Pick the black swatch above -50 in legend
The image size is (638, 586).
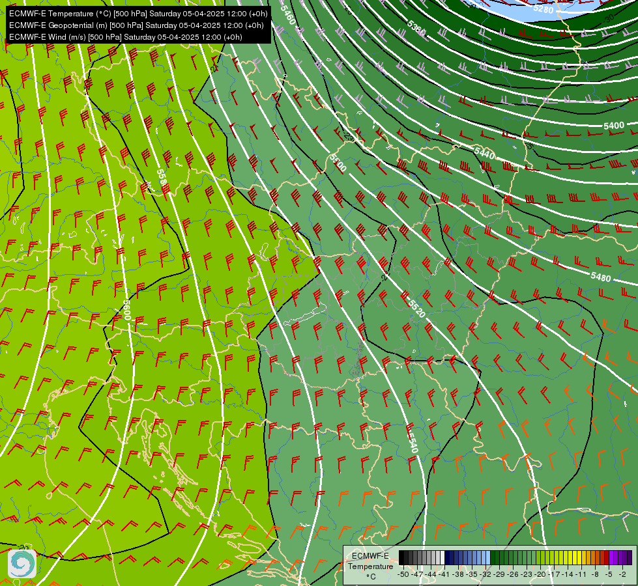(401, 558)
